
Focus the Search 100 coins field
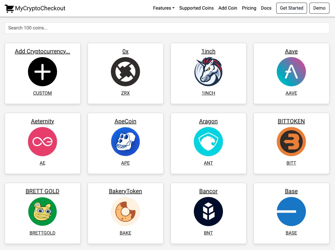(167, 28)
